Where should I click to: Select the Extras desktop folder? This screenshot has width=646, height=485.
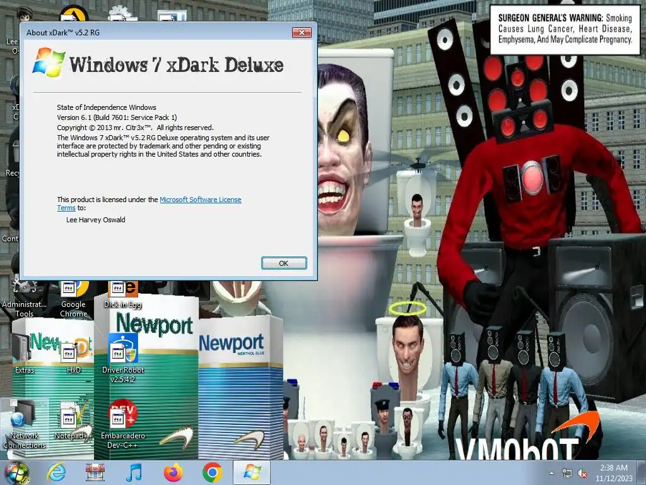pos(25,354)
